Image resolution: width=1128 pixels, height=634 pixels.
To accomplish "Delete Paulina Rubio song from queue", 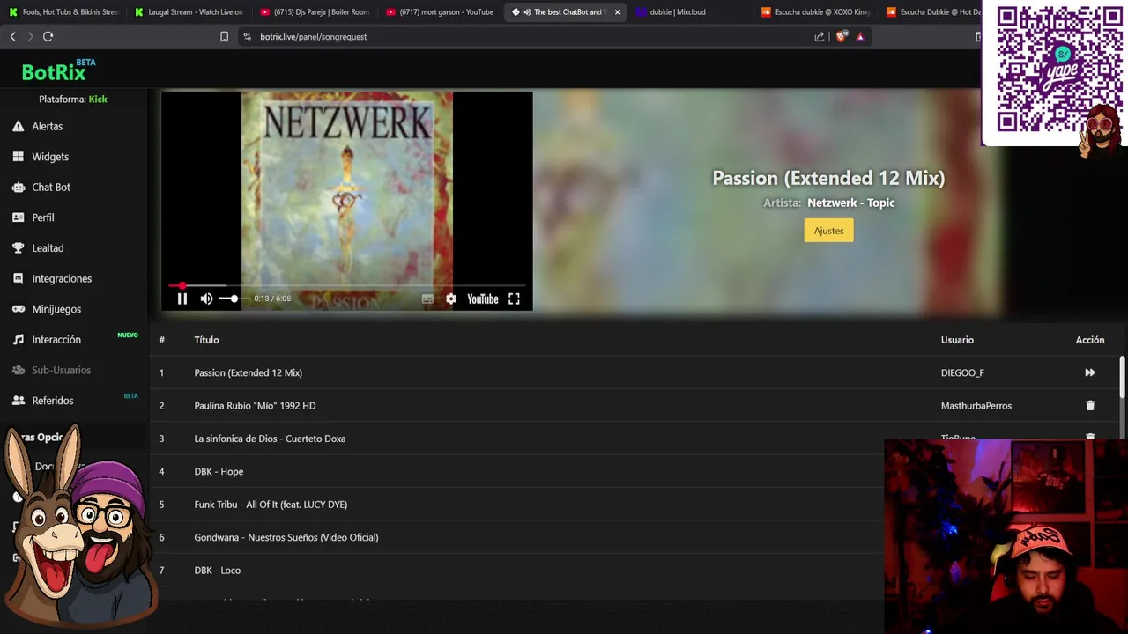I will 1090,406.
